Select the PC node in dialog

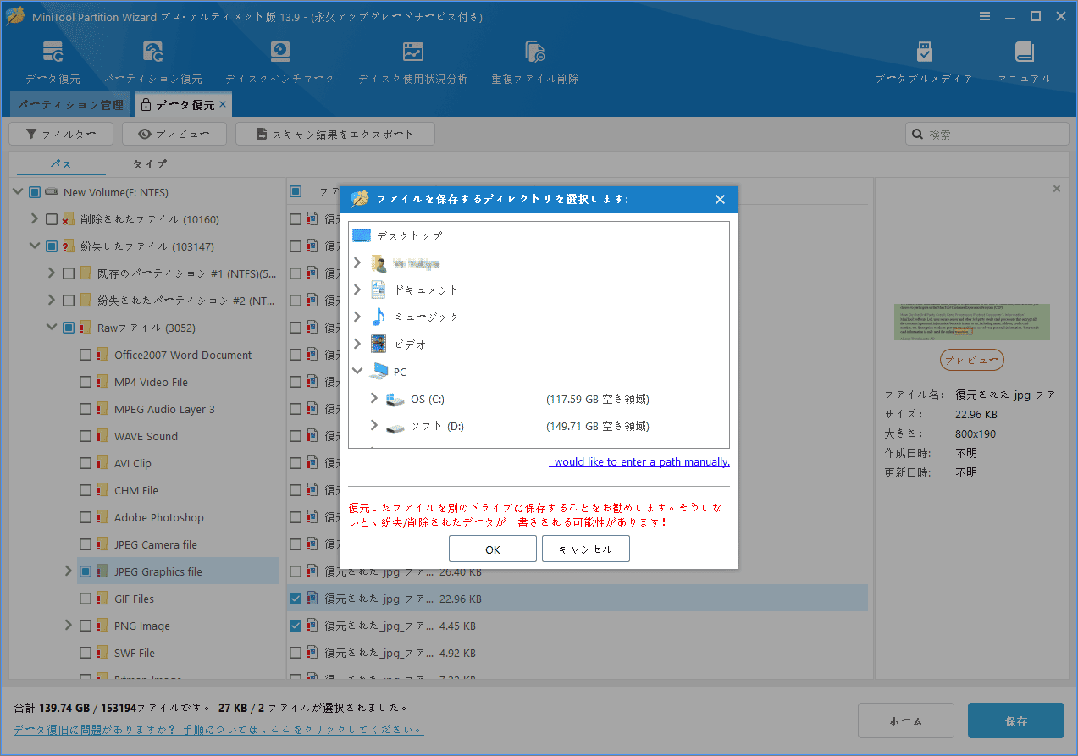tap(389, 372)
